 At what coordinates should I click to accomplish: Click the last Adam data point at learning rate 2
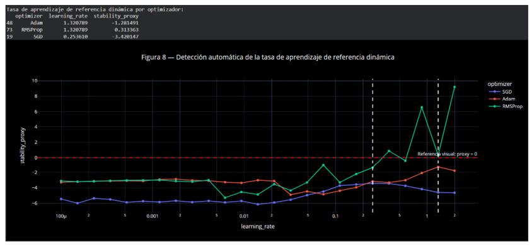pyautogui.click(x=454, y=171)
